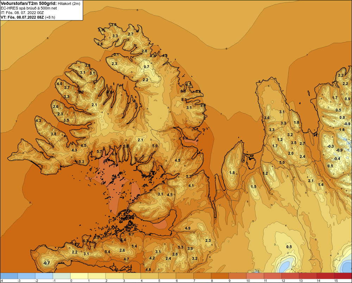
Task: Click the '1.4' temperature value
Action: click(321, 185)
